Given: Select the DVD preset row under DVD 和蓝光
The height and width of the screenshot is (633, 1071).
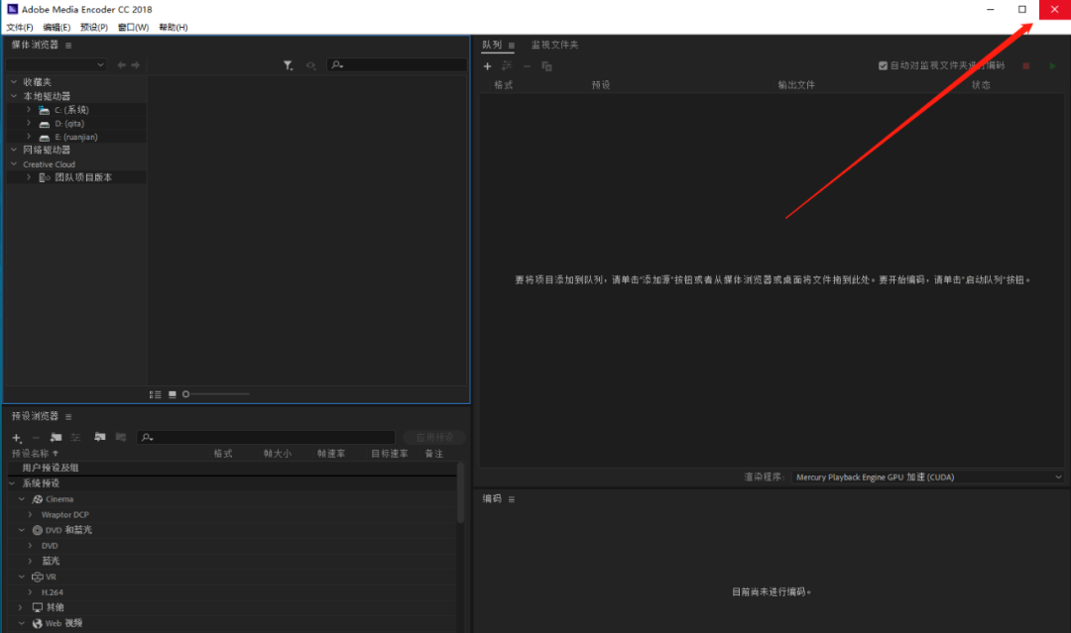Looking at the screenshot, I should pyautogui.click(x=232, y=546).
